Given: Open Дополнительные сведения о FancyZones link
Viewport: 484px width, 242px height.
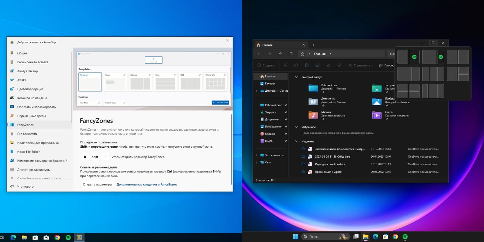Looking at the screenshot, I should tap(147, 185).
